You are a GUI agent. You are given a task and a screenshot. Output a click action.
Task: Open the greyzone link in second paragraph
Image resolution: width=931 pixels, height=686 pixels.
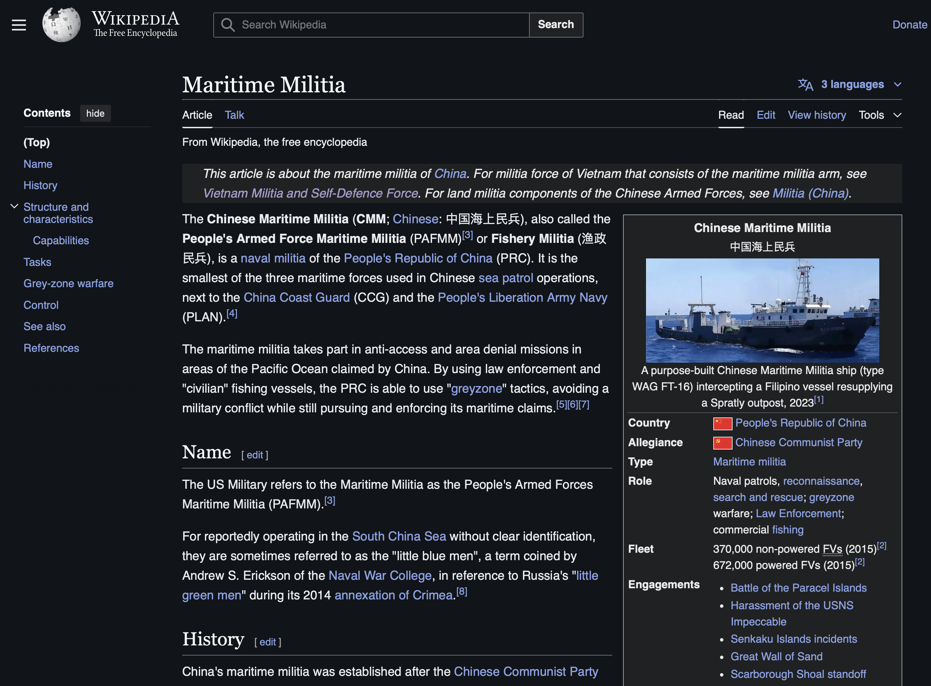[476, 388]
